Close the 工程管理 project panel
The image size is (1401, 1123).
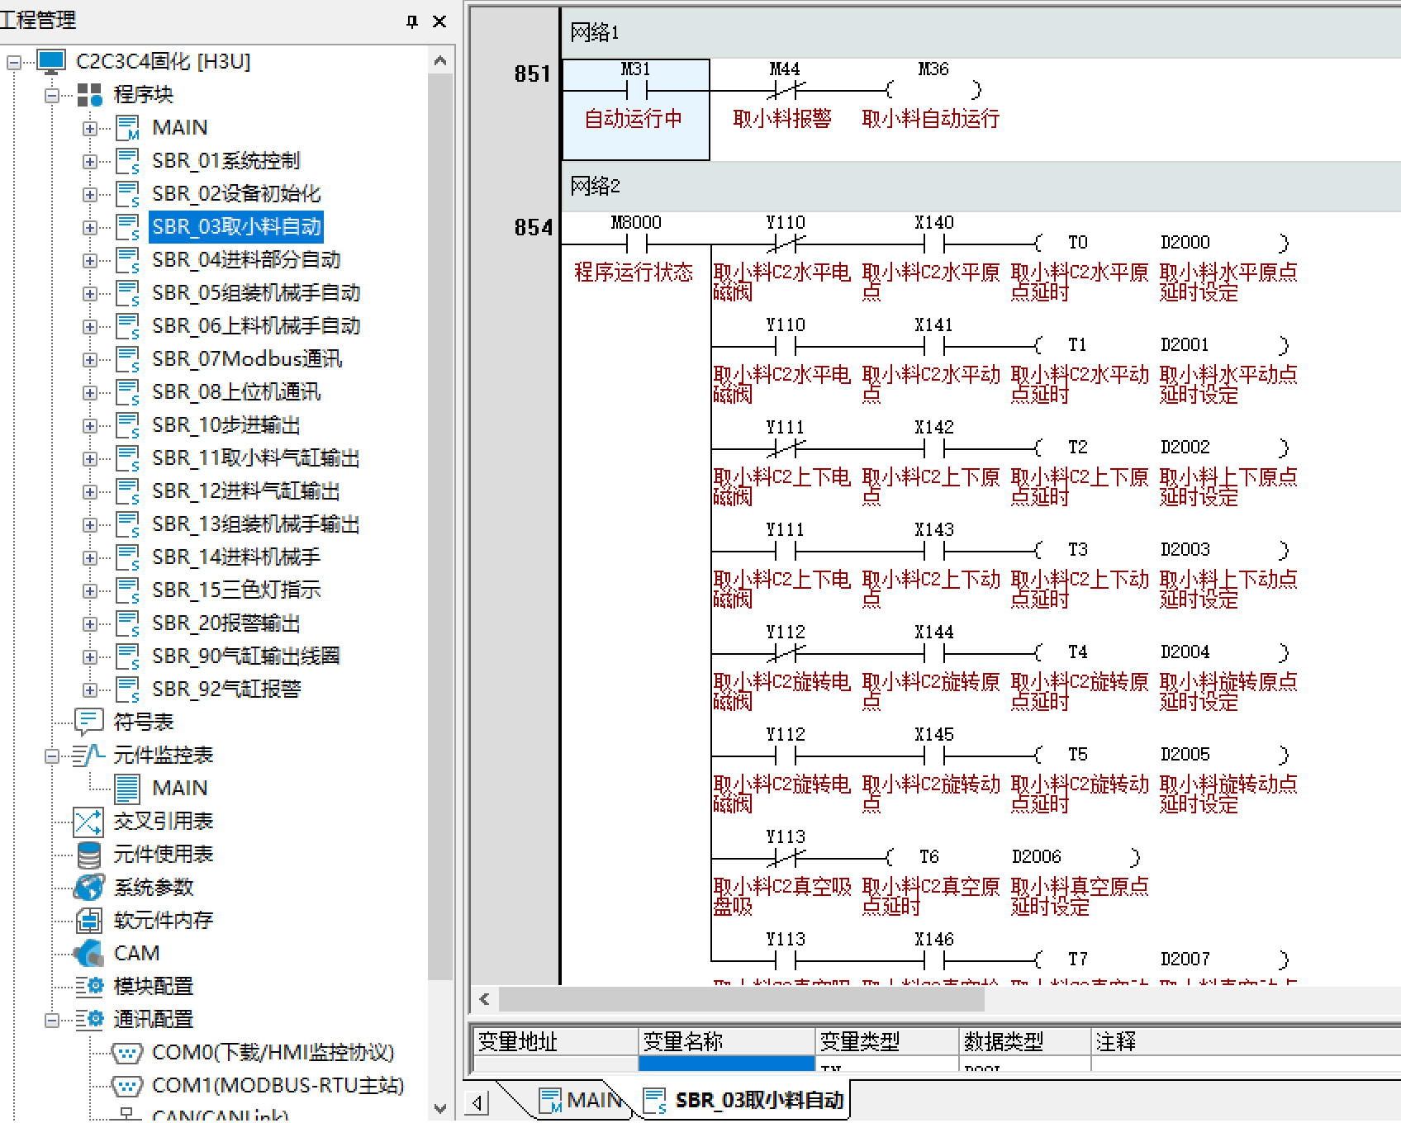coord(439,21)
